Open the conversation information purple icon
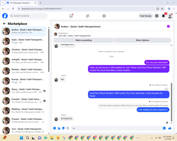 169,26
